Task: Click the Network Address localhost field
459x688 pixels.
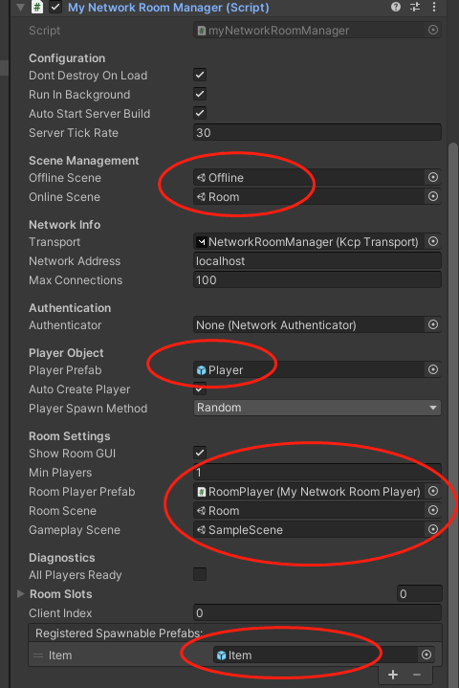Action: coord(317,261)
